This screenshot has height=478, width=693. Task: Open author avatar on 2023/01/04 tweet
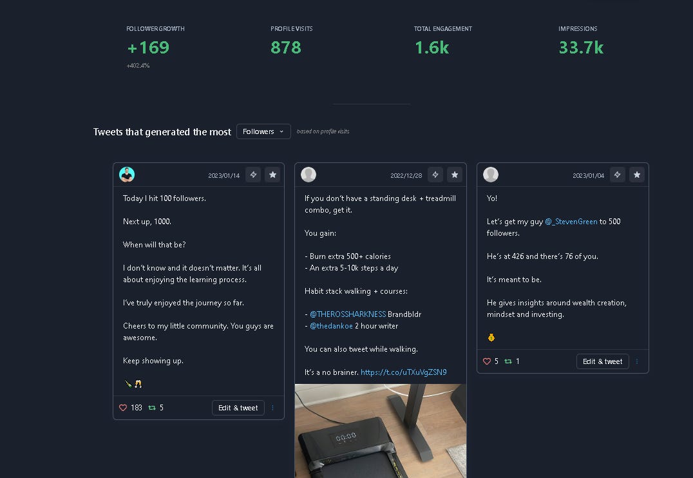point(491,175)
